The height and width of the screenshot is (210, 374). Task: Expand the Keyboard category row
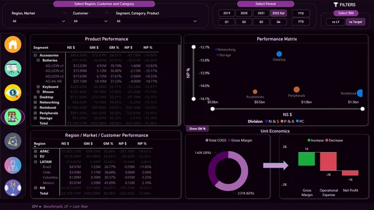coord(38,87)
